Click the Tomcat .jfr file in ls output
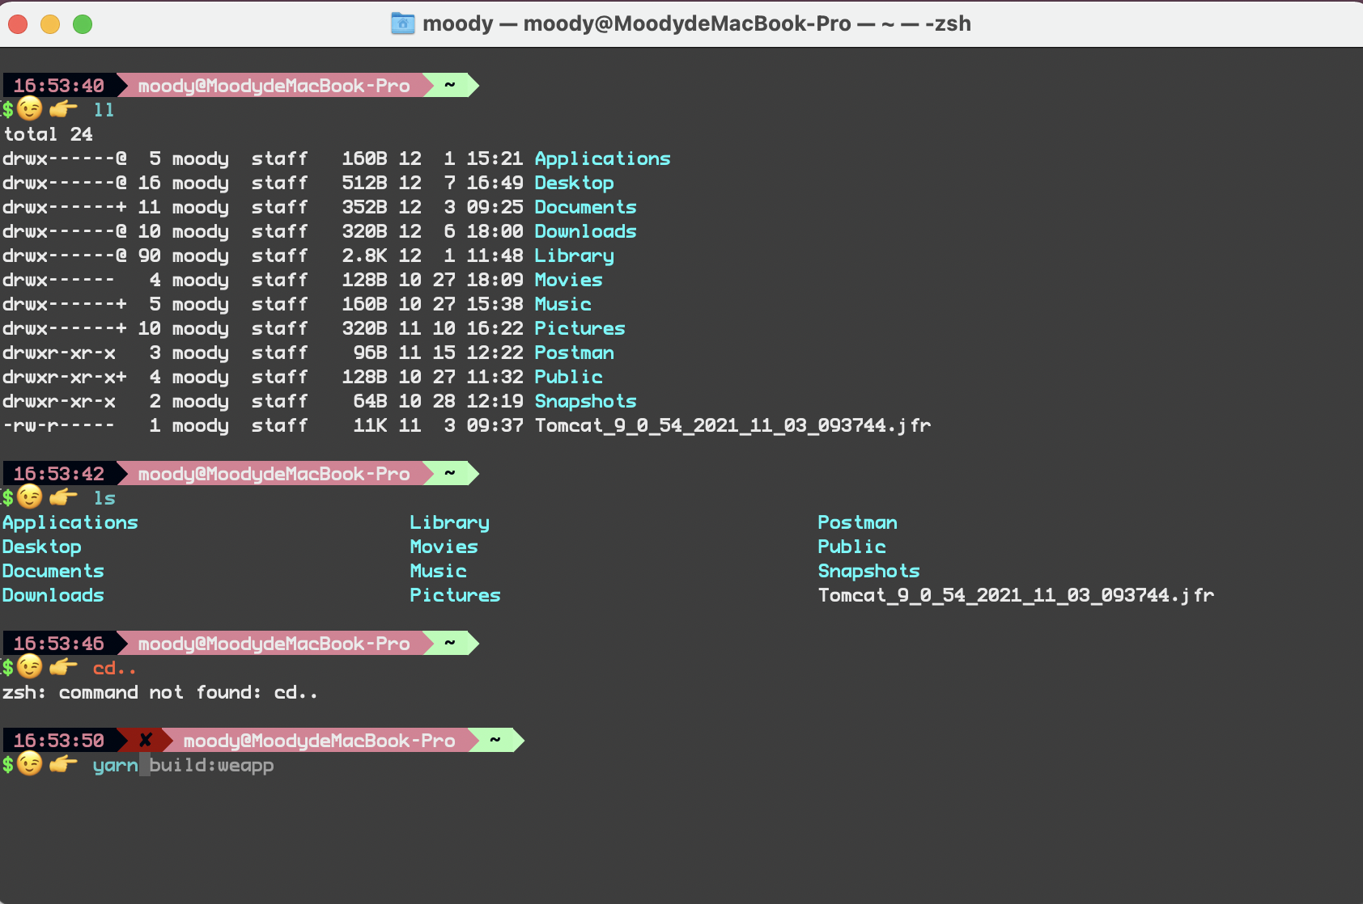 [x=1016, y=595]
